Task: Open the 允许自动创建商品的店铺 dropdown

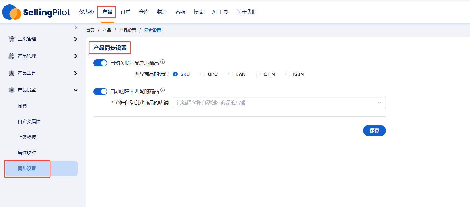Action: 279,103
